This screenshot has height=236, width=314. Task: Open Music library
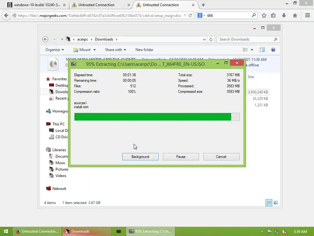(57, 163)
